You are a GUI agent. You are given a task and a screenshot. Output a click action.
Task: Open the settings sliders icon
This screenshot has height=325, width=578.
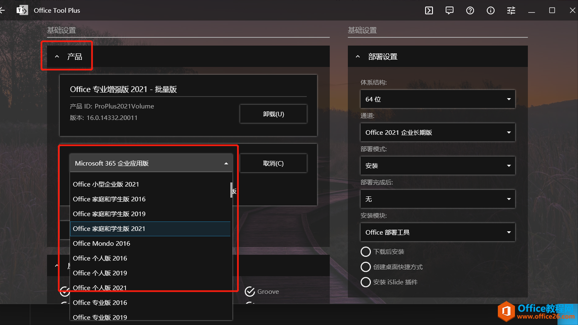point(511,10)
